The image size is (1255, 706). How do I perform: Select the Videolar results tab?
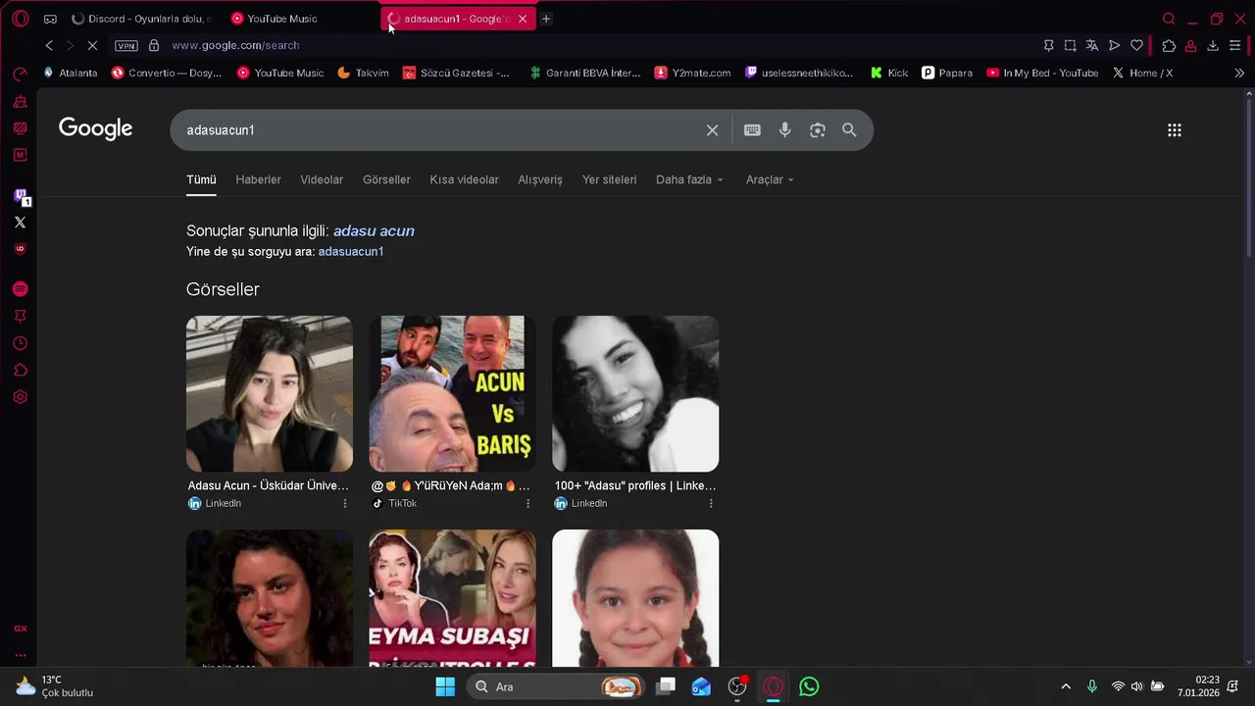click(322, 179)
